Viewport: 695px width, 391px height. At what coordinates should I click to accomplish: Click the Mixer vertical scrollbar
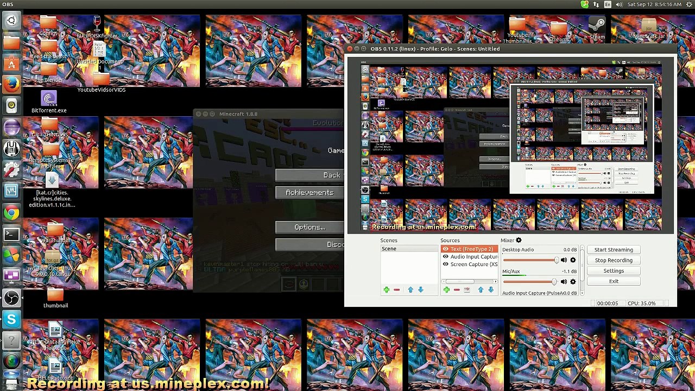pos(583,270)
